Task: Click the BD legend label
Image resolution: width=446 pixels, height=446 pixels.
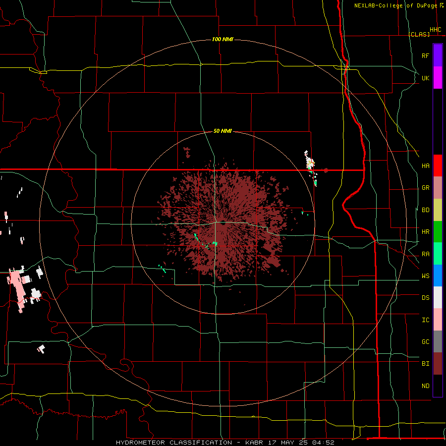Action: (425, 210)
